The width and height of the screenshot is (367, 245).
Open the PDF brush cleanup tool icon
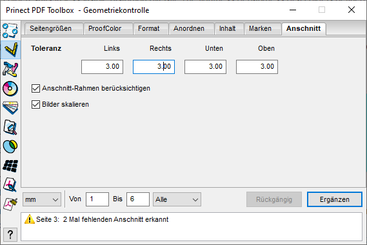tap(10, 204)
